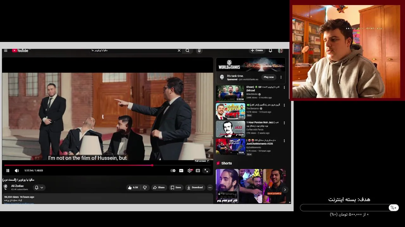Open the 1 Hour Persian Noir Jazz title
405x227 pixels.
click(262, 124)
